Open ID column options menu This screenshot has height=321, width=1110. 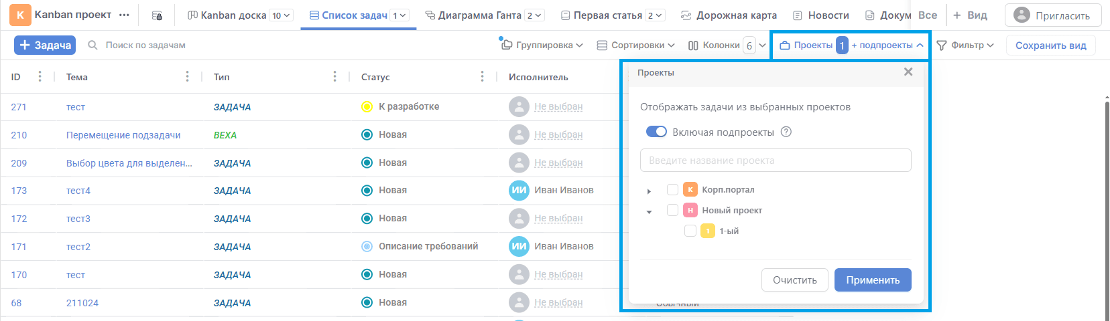tap(40, 77)
